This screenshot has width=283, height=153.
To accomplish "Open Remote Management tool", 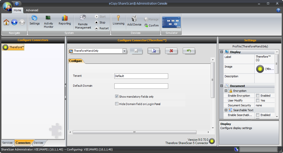I will pos(83,22).
